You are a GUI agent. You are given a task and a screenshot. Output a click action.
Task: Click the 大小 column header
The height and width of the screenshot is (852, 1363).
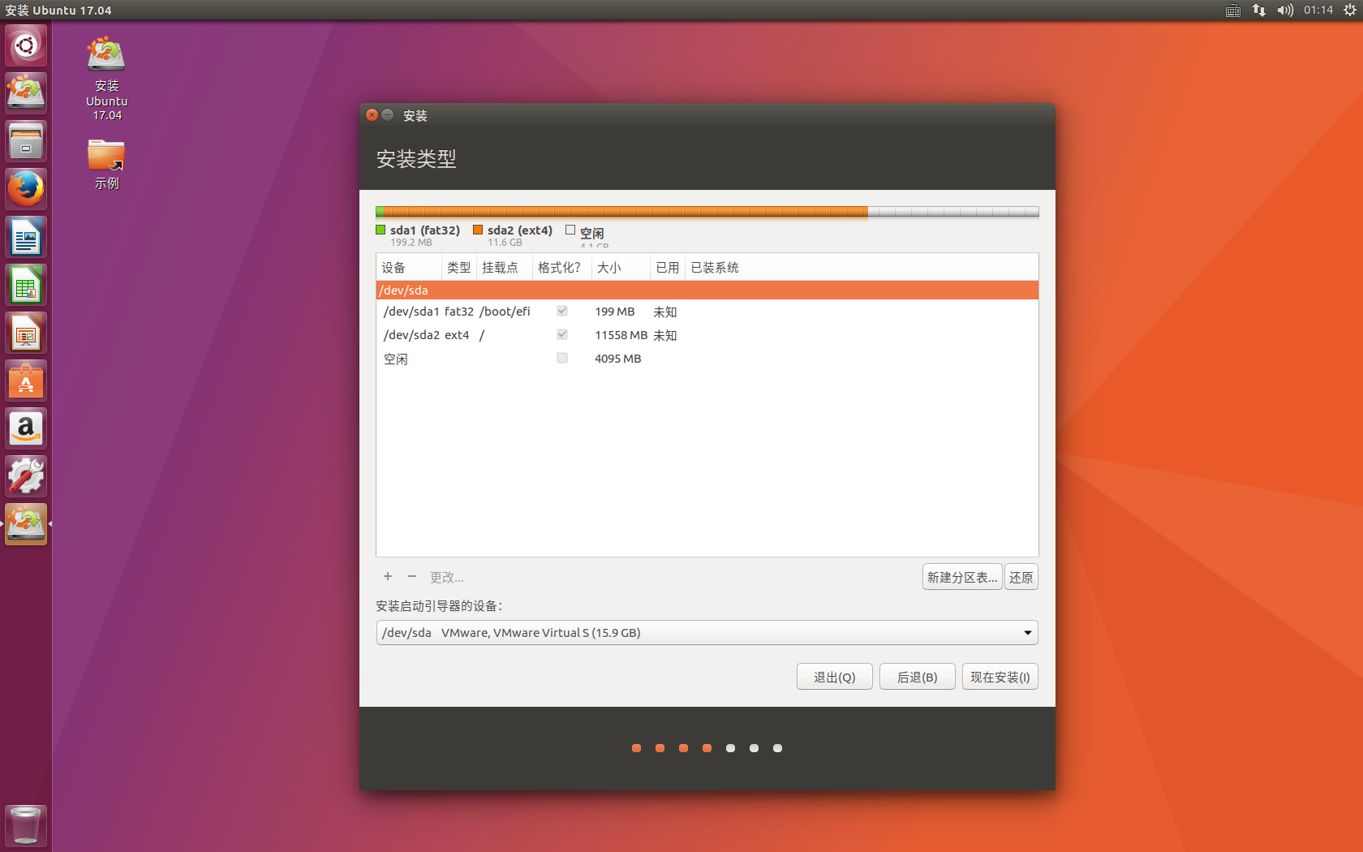pos(621,268)
